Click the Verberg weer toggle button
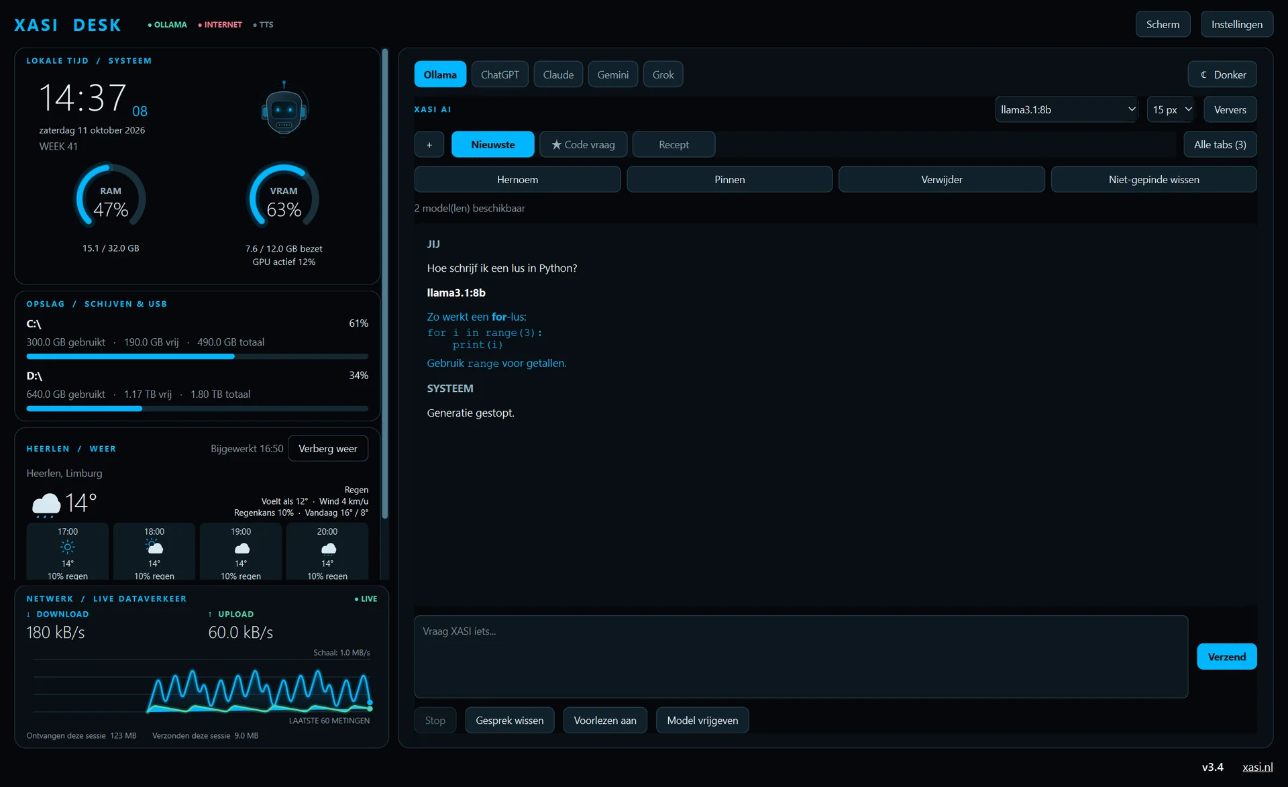 328,448
